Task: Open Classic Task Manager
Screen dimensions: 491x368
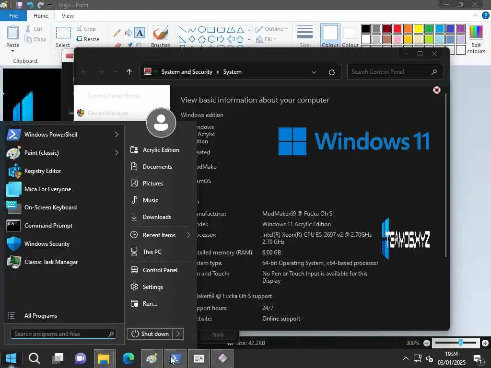Action: coord(64,262)
